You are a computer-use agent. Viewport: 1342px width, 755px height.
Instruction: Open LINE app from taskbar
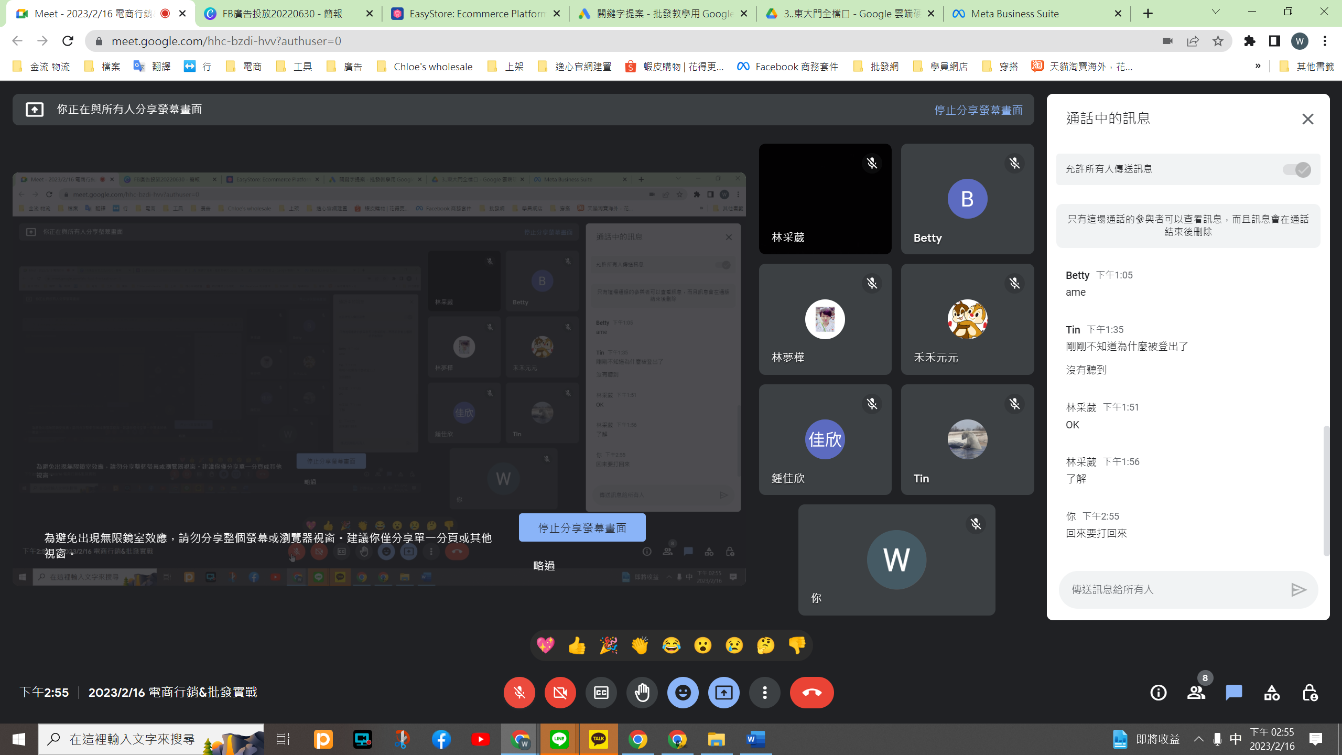tap(559, 739)
